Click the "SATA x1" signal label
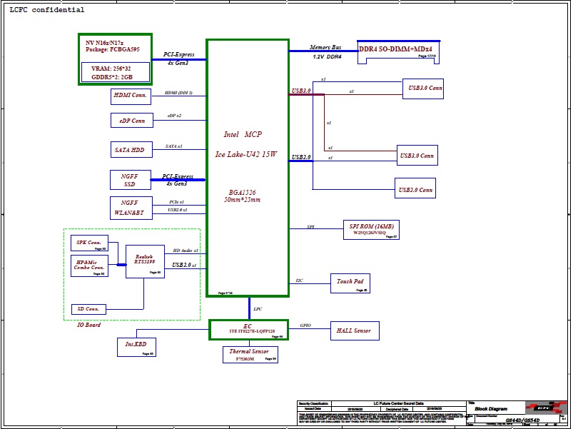Screen dimensions: 573x429 (x=173, y=146)
